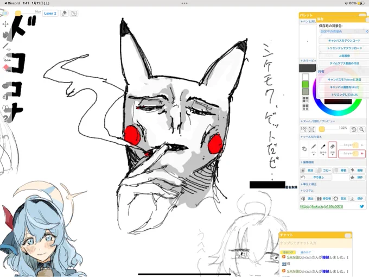Switch to Layer2 in palette
Image resolution: width=369 pixels, height=277 pixels.
point(352,154)
